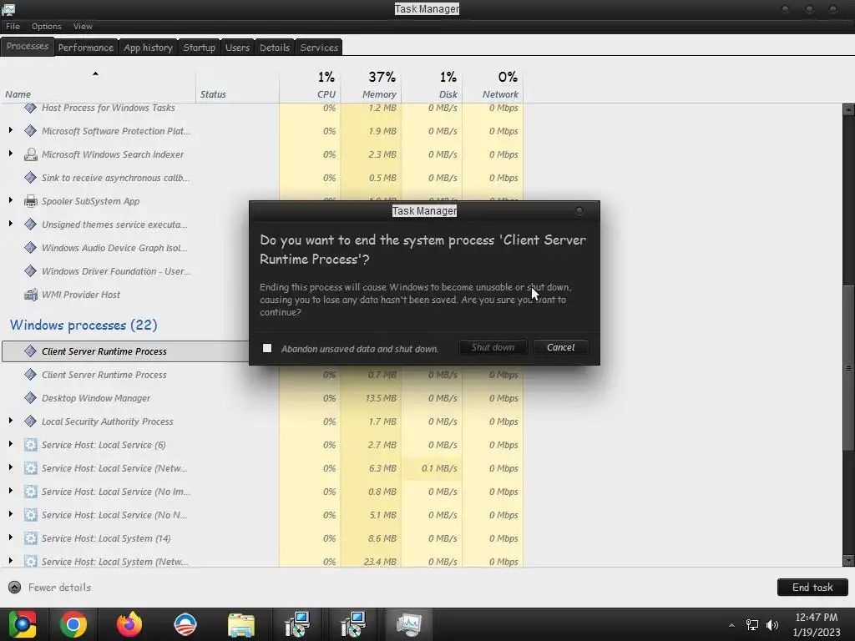
Task: Click the Task Manager title bar icon
Action: point(8,8)
